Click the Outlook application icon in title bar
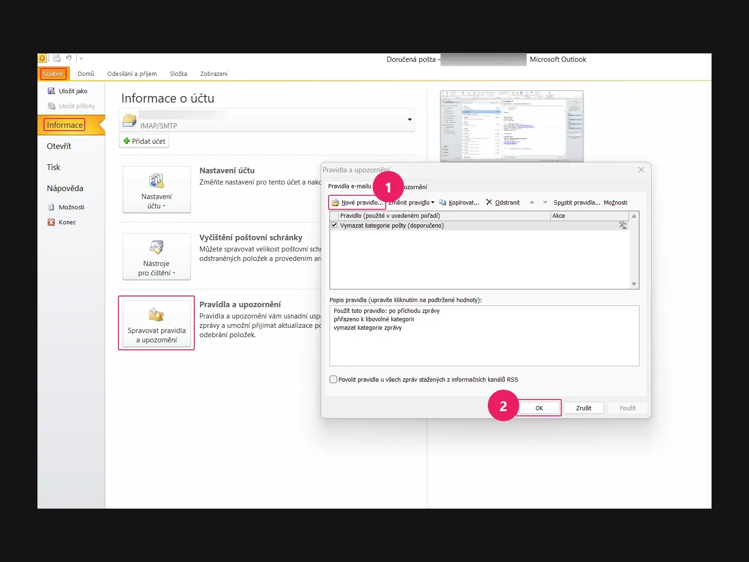This screenshot has height=562, width=749. click(42, 58)
